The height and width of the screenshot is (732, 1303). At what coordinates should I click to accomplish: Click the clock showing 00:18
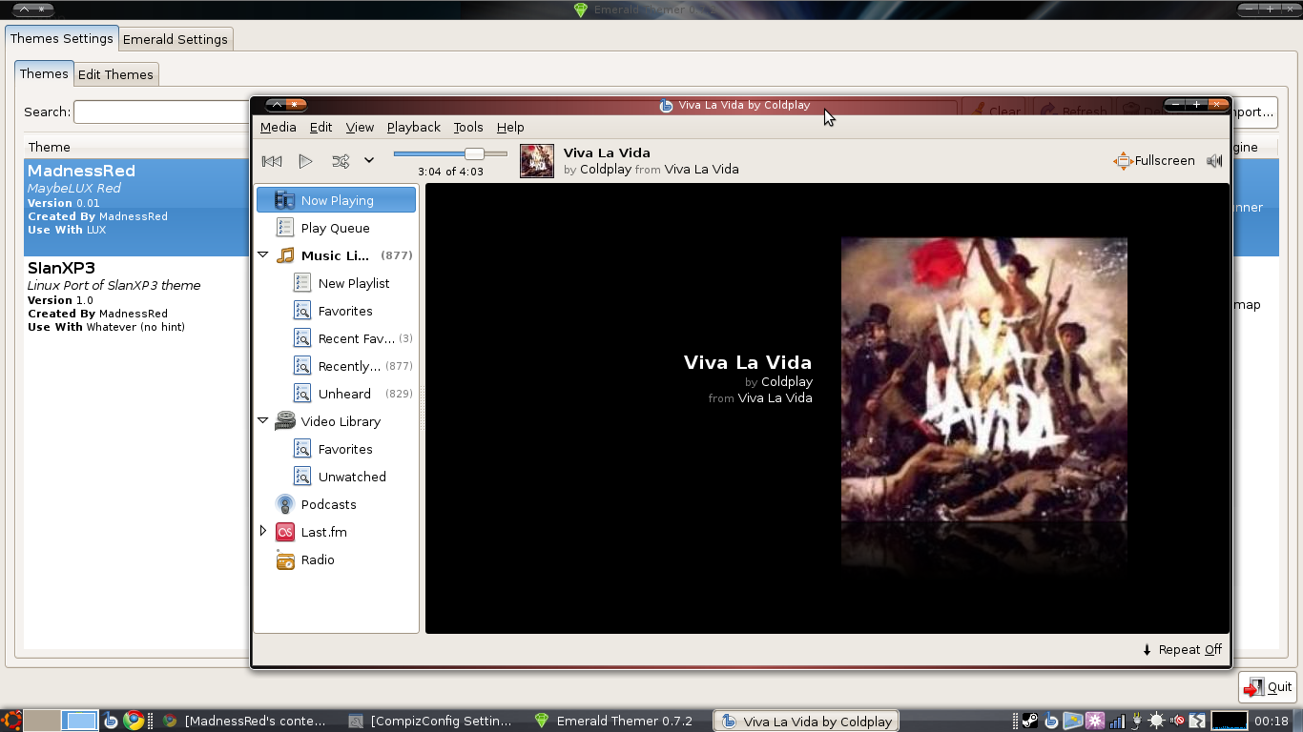(x=1272, y=721)
